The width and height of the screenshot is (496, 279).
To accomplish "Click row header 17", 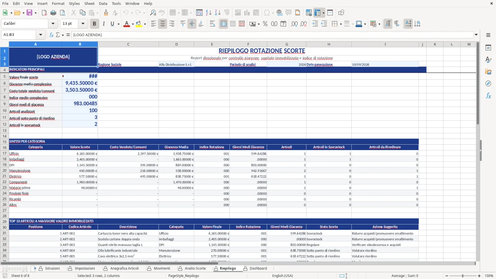I will (5, 153).
